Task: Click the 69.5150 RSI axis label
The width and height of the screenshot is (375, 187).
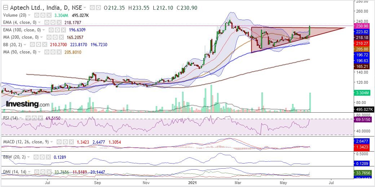Action: point(363,119)
